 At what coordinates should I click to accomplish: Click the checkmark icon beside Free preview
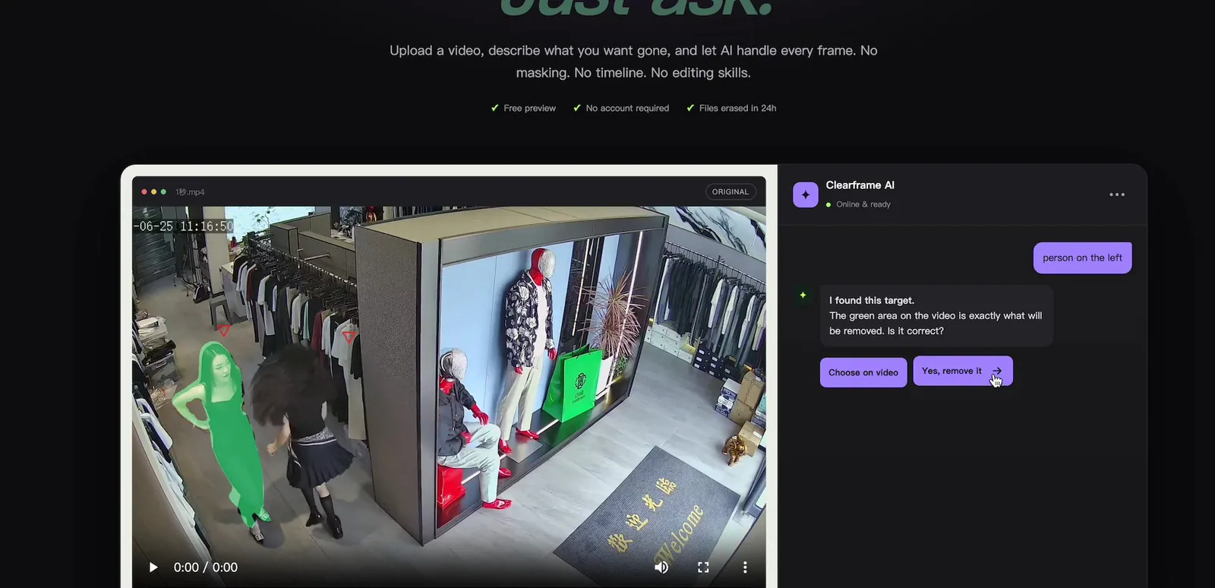pos(495,108)
